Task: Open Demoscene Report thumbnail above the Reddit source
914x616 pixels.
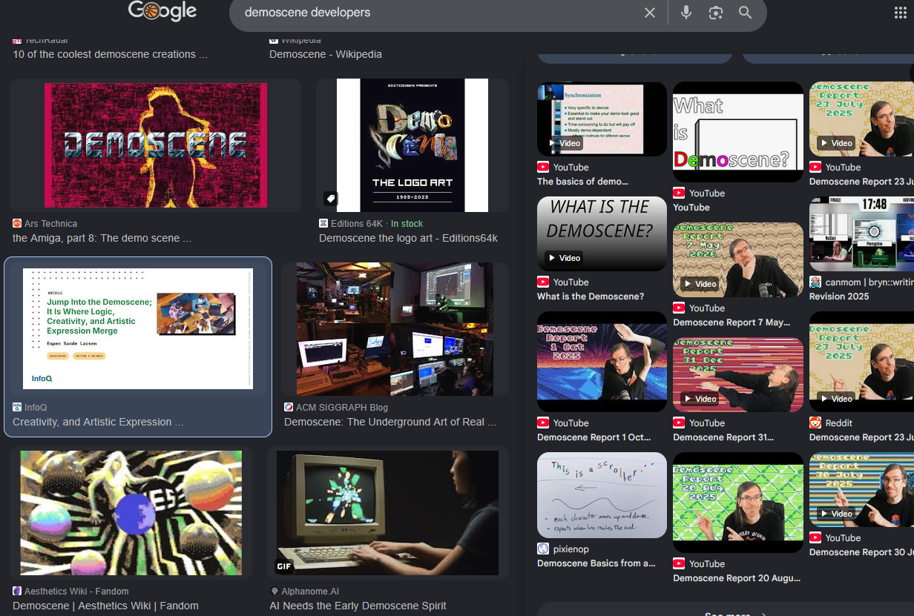Action: coord(861,362)
